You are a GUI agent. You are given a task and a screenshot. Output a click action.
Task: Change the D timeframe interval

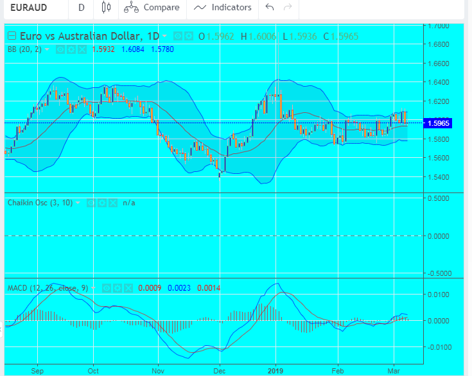click(81, 8)
